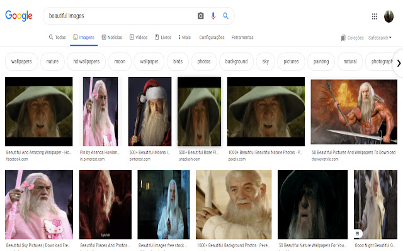Click the 'wallpaper' chip

[149, 61]
